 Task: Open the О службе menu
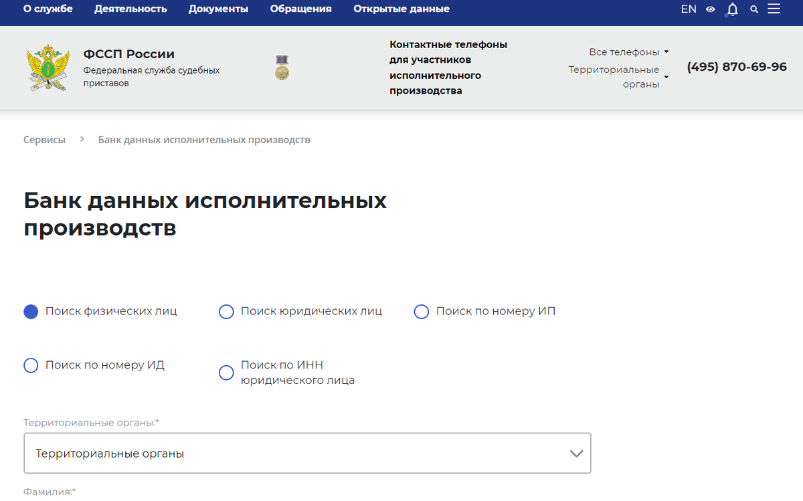[48, 9]
